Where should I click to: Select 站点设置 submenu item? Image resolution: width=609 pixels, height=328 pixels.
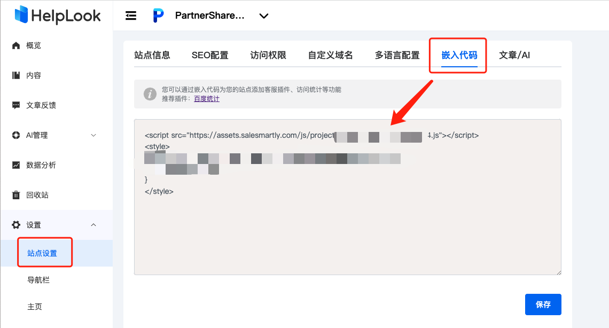[x=42, y=253]
